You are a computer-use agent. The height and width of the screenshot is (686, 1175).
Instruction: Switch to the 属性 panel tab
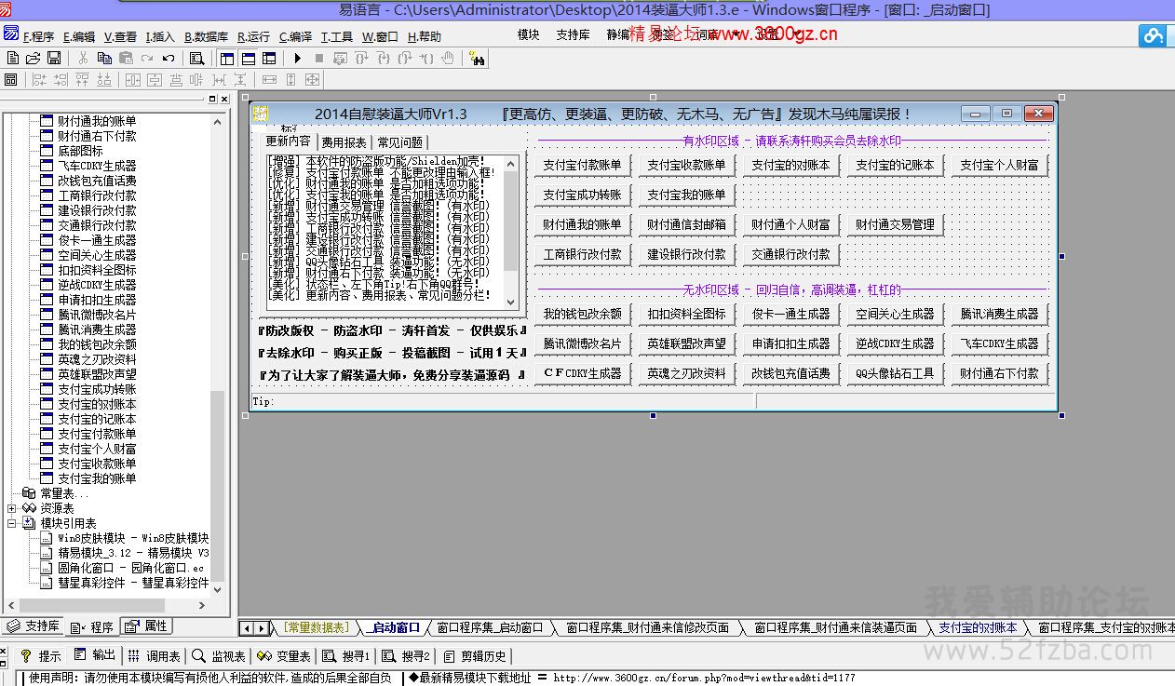[x=147, y=625]
